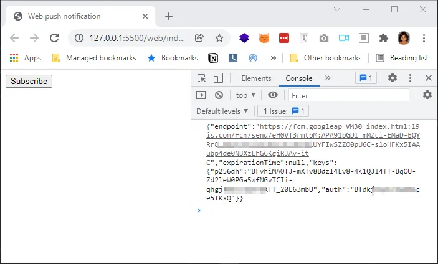
Task: Open the camera screenshot extension
Action: [x=324, y=38]
